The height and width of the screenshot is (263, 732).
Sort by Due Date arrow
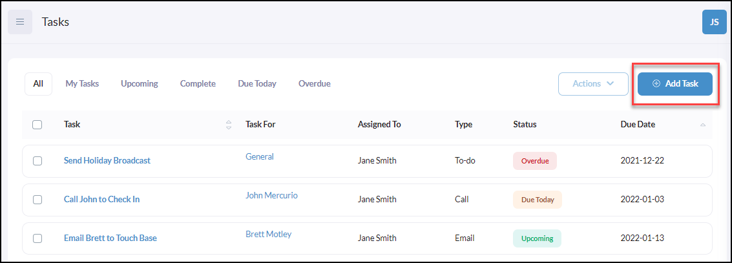[x=703, y=125]
